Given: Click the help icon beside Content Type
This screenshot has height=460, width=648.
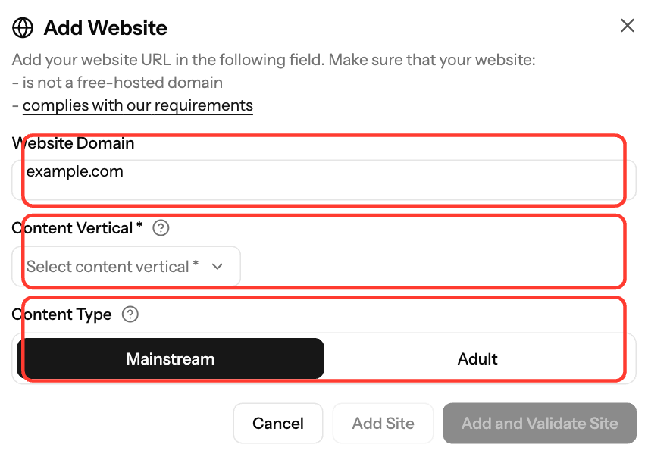Looking at the screenshot, I should pos(130,314).
